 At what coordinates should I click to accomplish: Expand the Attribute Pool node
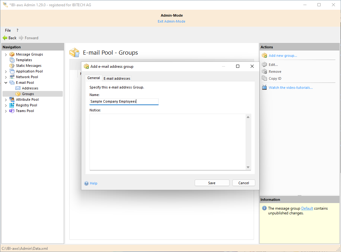pyautogui.click(x=6, y=99)
